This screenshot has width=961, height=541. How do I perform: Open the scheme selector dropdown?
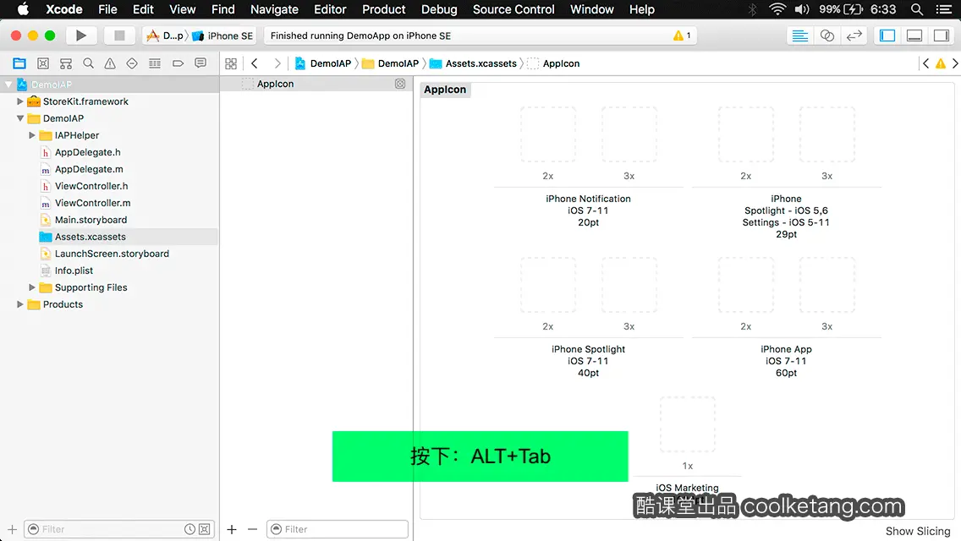pyautogui.click(x=165, y=36)
